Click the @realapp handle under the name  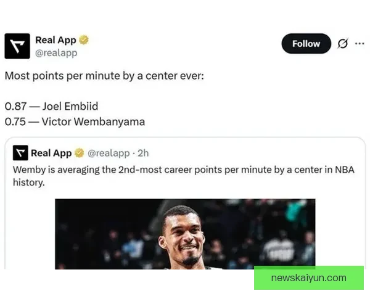56,53
